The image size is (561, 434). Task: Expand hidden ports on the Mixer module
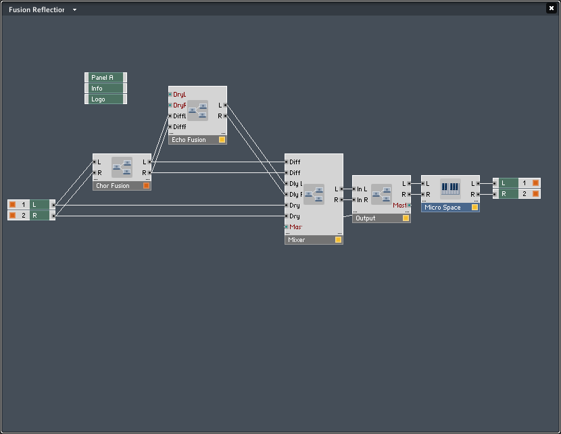click(339, 233)
